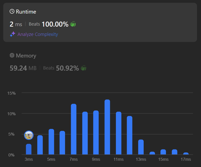Select the 9ms bar in the histogram
The width and height of the screenshot is (201, 167).
96,133
